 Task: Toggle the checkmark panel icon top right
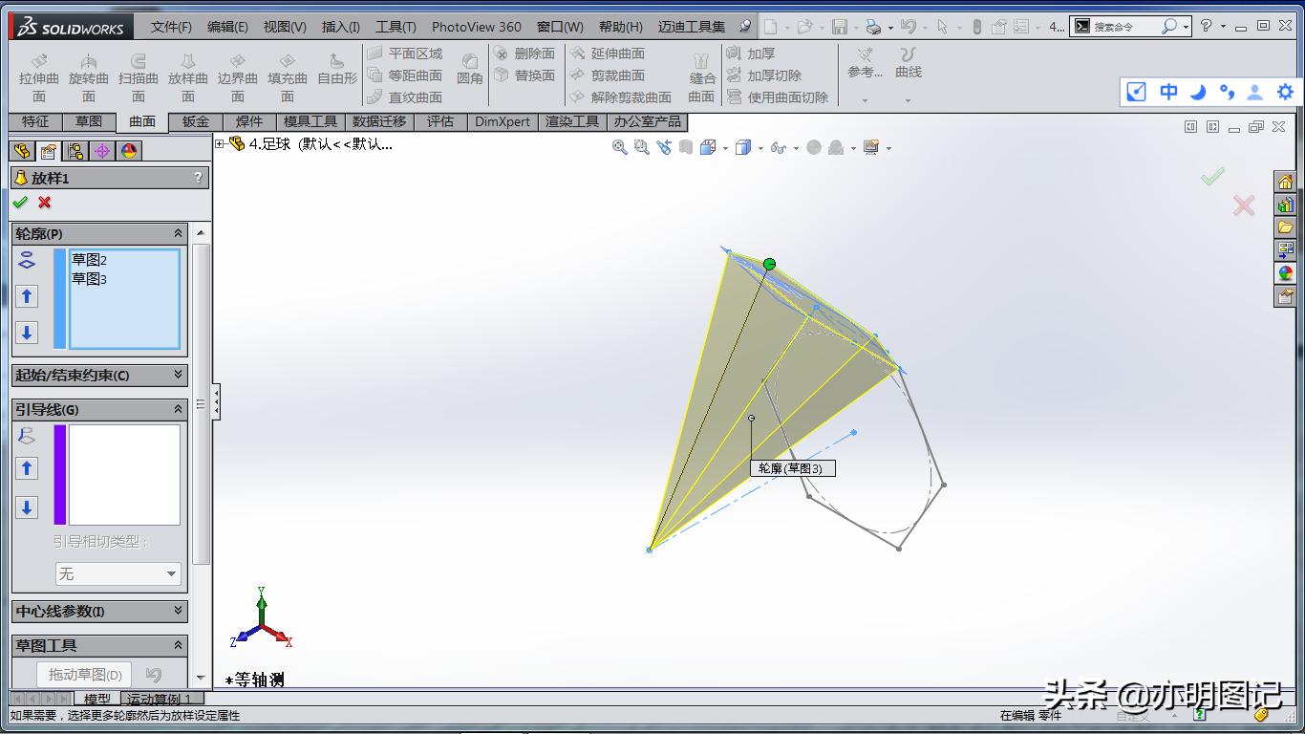point(1136,92)
